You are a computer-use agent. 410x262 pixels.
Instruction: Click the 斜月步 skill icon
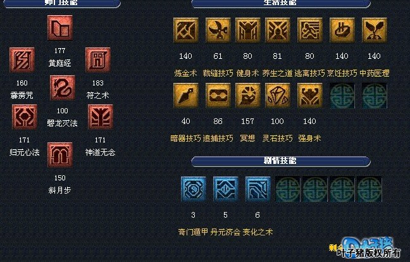[x=60, y=155]
